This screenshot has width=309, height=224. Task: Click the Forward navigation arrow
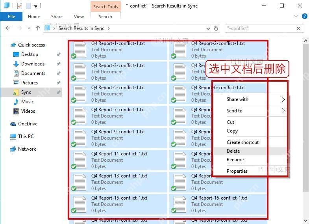20,28
